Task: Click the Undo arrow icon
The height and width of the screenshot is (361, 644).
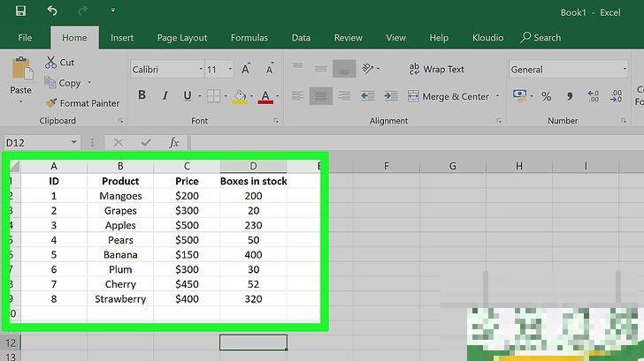Action: [x=51, y=11]
